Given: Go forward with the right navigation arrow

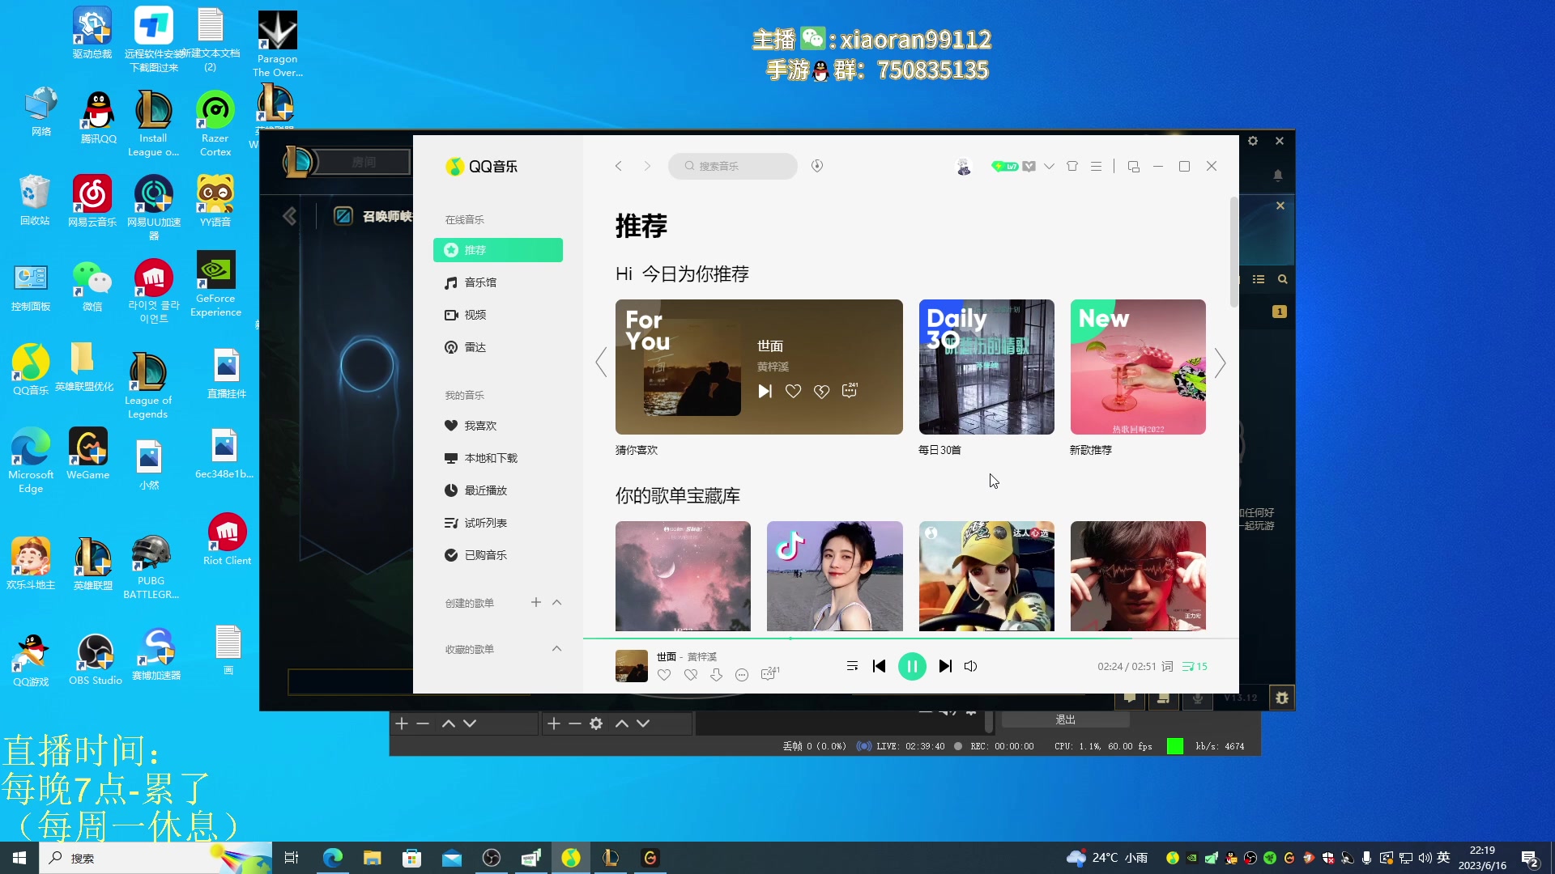Looking at the screenshot, I should [x=647, y=166].
